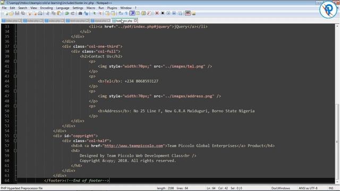Toggle Word Wrap toolbar icon
This screenshot has width=340, height=191.
tap(121, 13)
